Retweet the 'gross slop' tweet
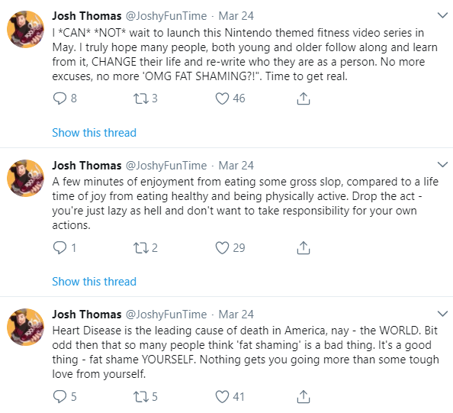 pyautogui.click(x=140, y=248)
